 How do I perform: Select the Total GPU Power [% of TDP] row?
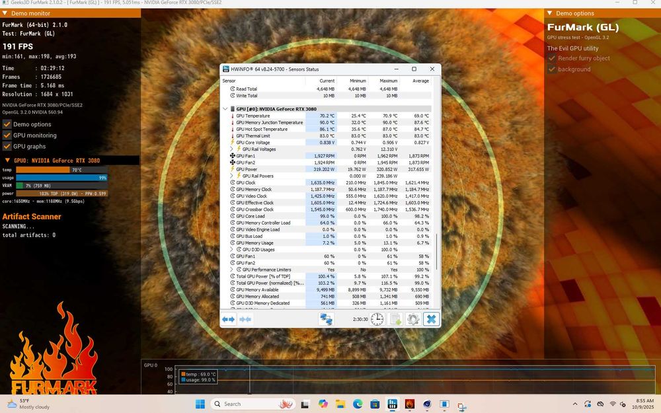tap(327, 276)
